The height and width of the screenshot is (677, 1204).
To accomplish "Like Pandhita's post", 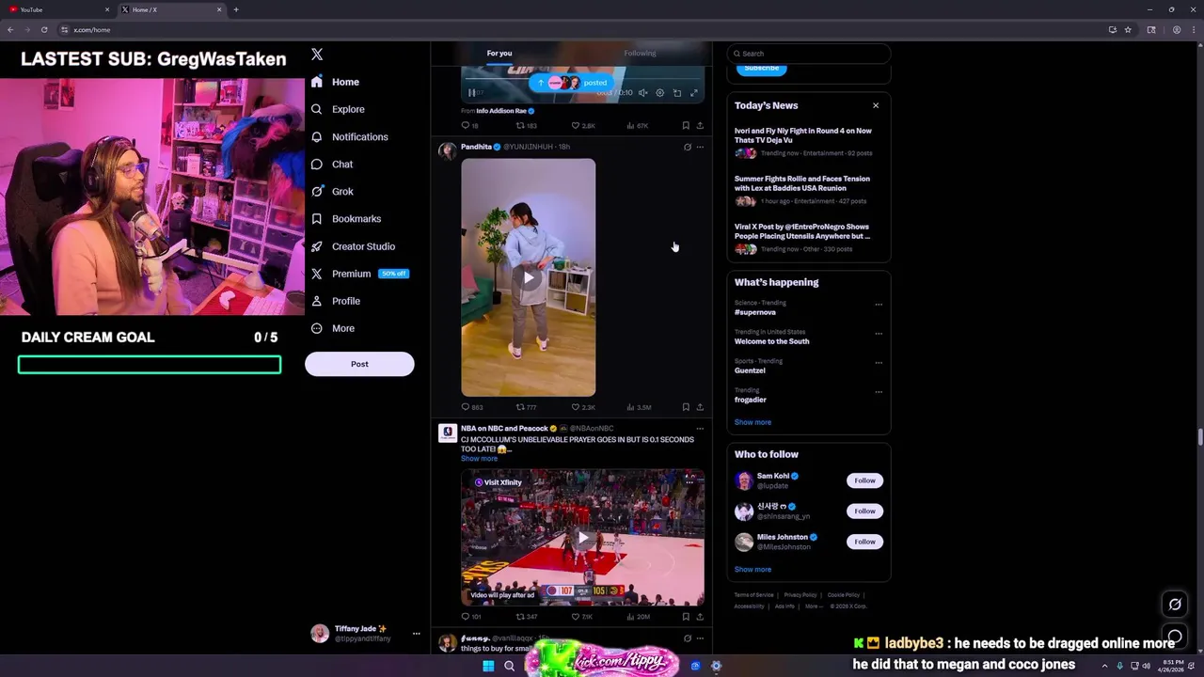I will tap(583, 407).
